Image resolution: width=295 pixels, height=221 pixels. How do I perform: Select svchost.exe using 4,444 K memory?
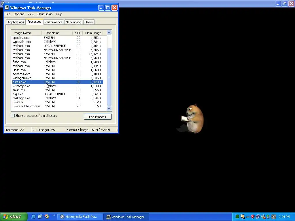coord(58,66)
